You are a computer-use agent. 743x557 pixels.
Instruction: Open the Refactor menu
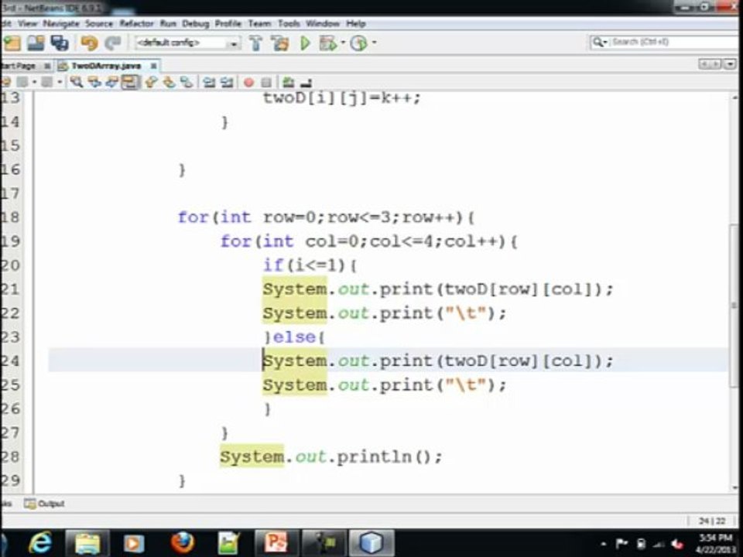click(x=136, y=23)
